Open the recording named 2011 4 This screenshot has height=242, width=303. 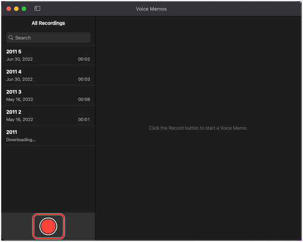pos(48,75)
